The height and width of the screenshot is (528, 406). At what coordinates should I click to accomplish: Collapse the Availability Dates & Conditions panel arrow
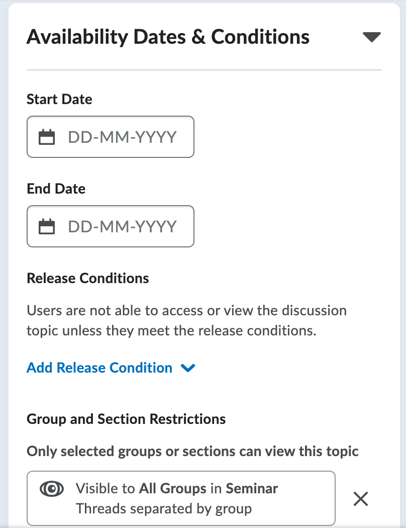click(x=371, y=37)
